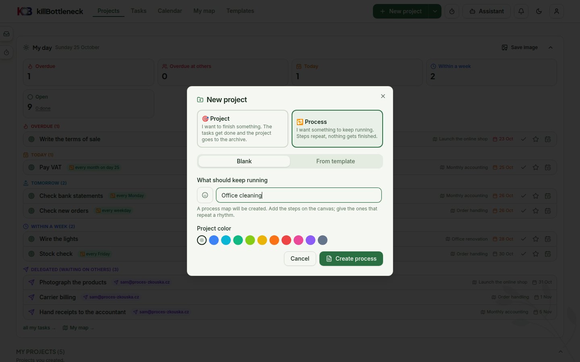Toggle dark mode moon icon
580x362 pixels.
(539, 11)
